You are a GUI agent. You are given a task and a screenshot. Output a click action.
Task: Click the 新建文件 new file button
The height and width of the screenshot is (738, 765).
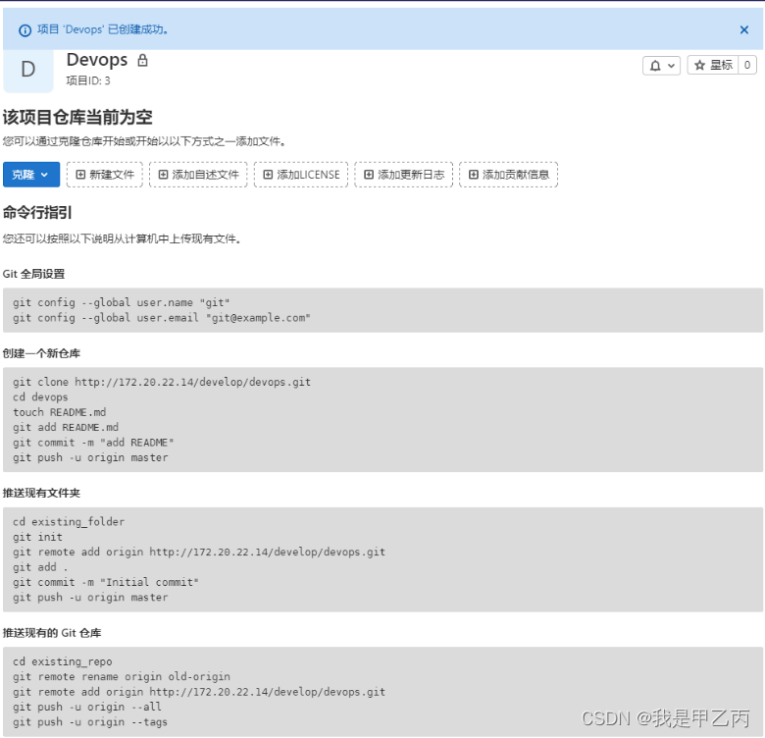coord(105,175)
